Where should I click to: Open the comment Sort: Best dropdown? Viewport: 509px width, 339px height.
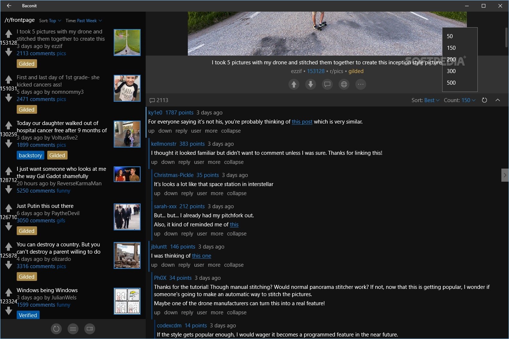click(425, 100)
